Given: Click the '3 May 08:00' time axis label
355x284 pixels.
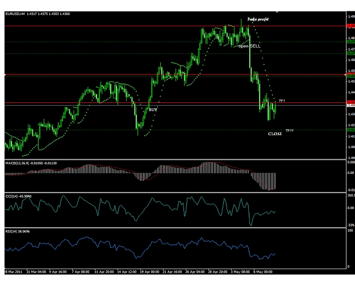Looking at the screenshot, I should pos(240,272).
